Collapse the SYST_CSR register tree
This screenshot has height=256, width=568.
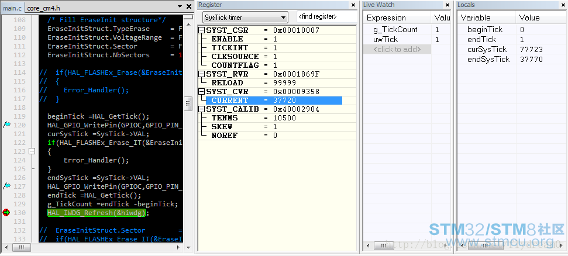(202, 30)
